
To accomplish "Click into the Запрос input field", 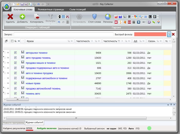I will pos(64,34).
